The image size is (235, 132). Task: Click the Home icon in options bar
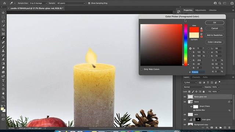click(4, 3)
